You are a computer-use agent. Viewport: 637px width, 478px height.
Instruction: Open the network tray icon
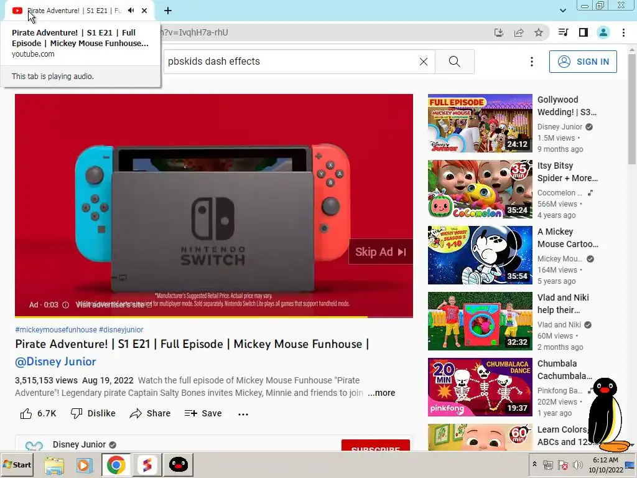coord(547,464)
